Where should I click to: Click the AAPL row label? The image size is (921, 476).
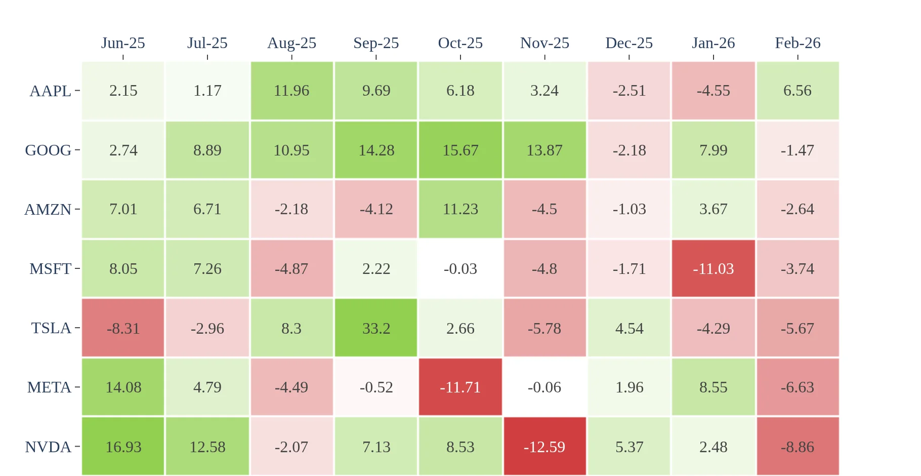pos(50,91)
